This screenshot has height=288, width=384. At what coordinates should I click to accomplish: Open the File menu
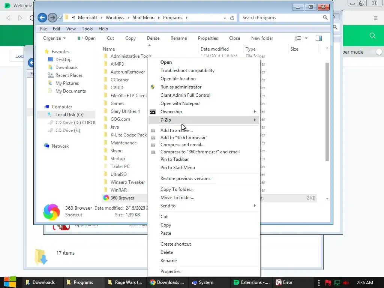(x=43, y=29)
